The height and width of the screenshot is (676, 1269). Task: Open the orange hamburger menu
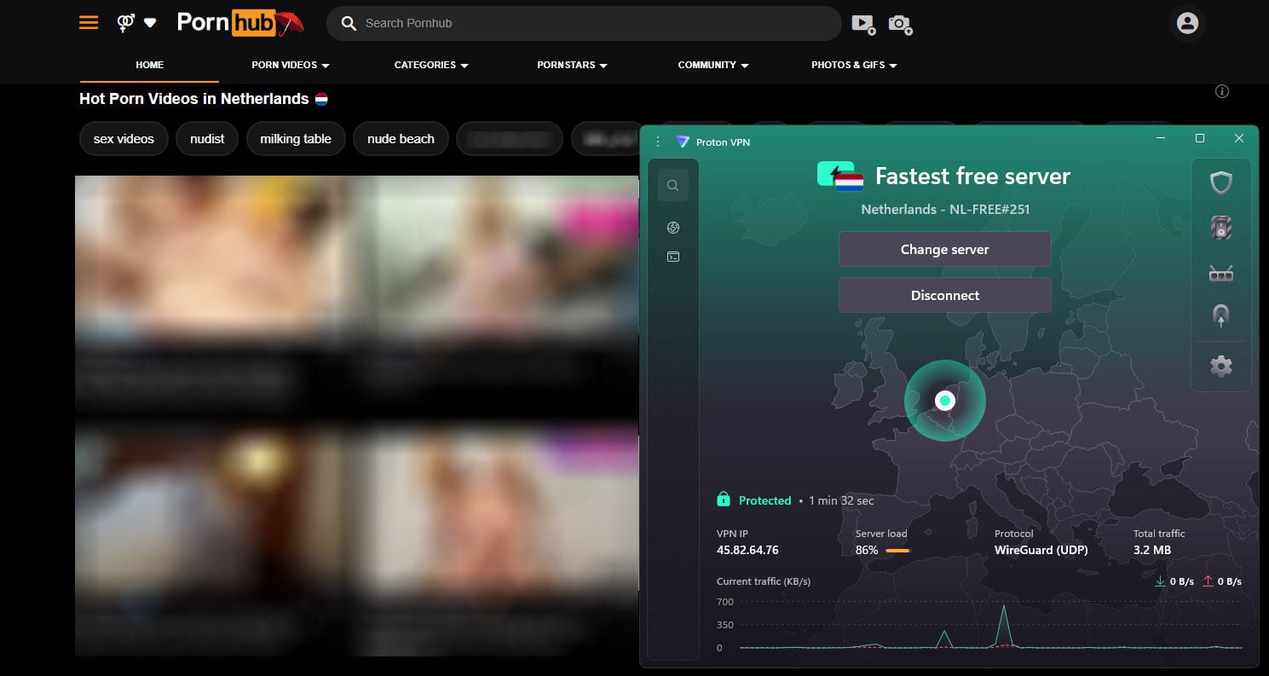(x=89, y=23)
